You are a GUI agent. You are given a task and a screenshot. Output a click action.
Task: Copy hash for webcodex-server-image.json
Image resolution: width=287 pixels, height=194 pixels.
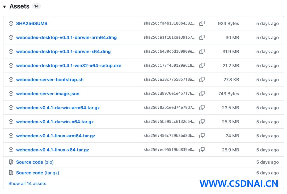(202, 93)
